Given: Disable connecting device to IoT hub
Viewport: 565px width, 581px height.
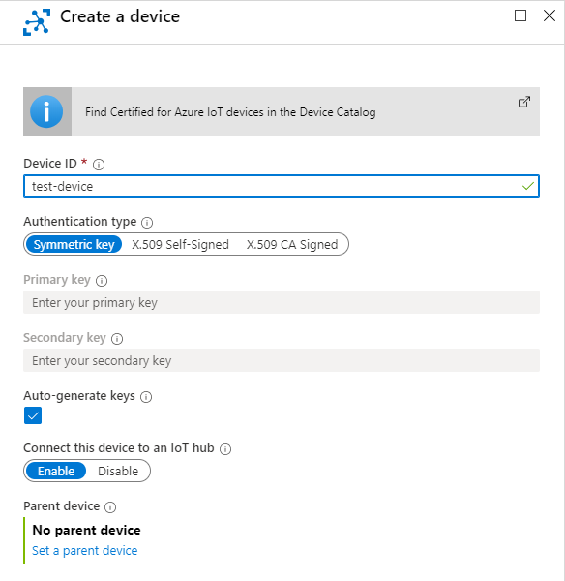Looking at the screenshot, I should pyautogui.click(x=118, y=471).
